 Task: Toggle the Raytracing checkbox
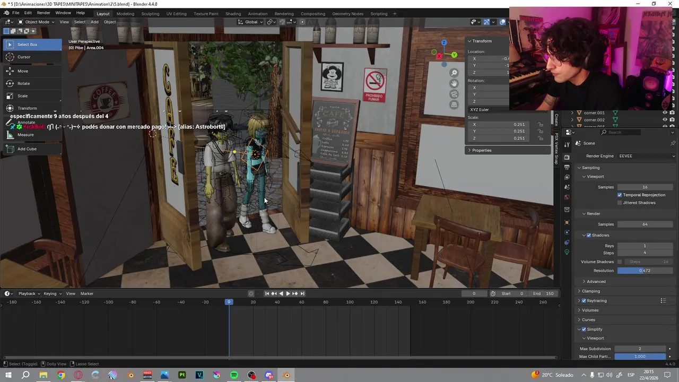(x=584, y=301)
